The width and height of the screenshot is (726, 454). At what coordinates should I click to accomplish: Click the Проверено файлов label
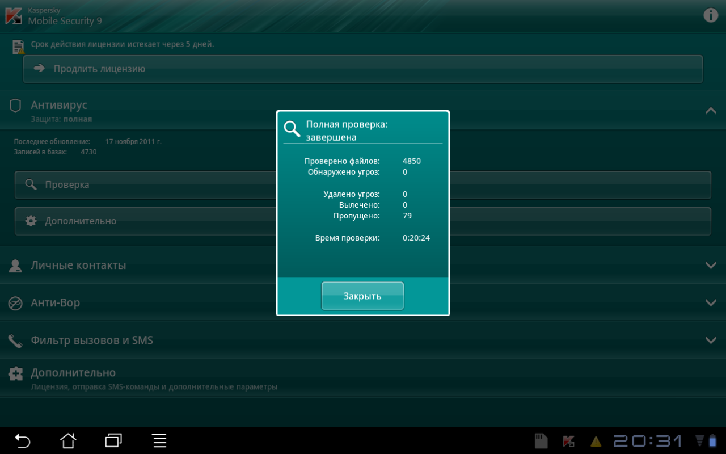(x=342, y=161)
